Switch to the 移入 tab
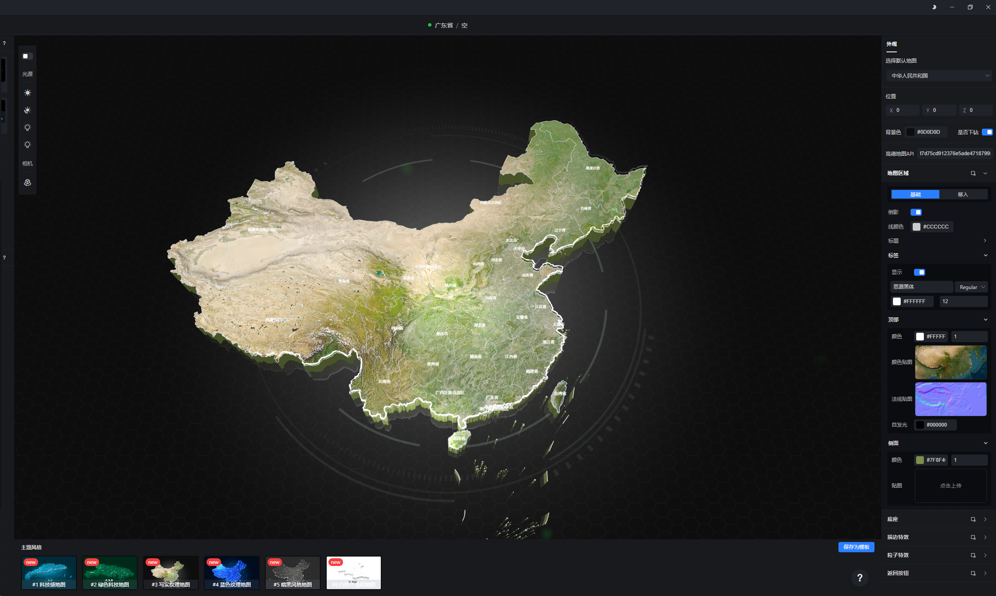The image size is (996, 596). coord(963,195)
